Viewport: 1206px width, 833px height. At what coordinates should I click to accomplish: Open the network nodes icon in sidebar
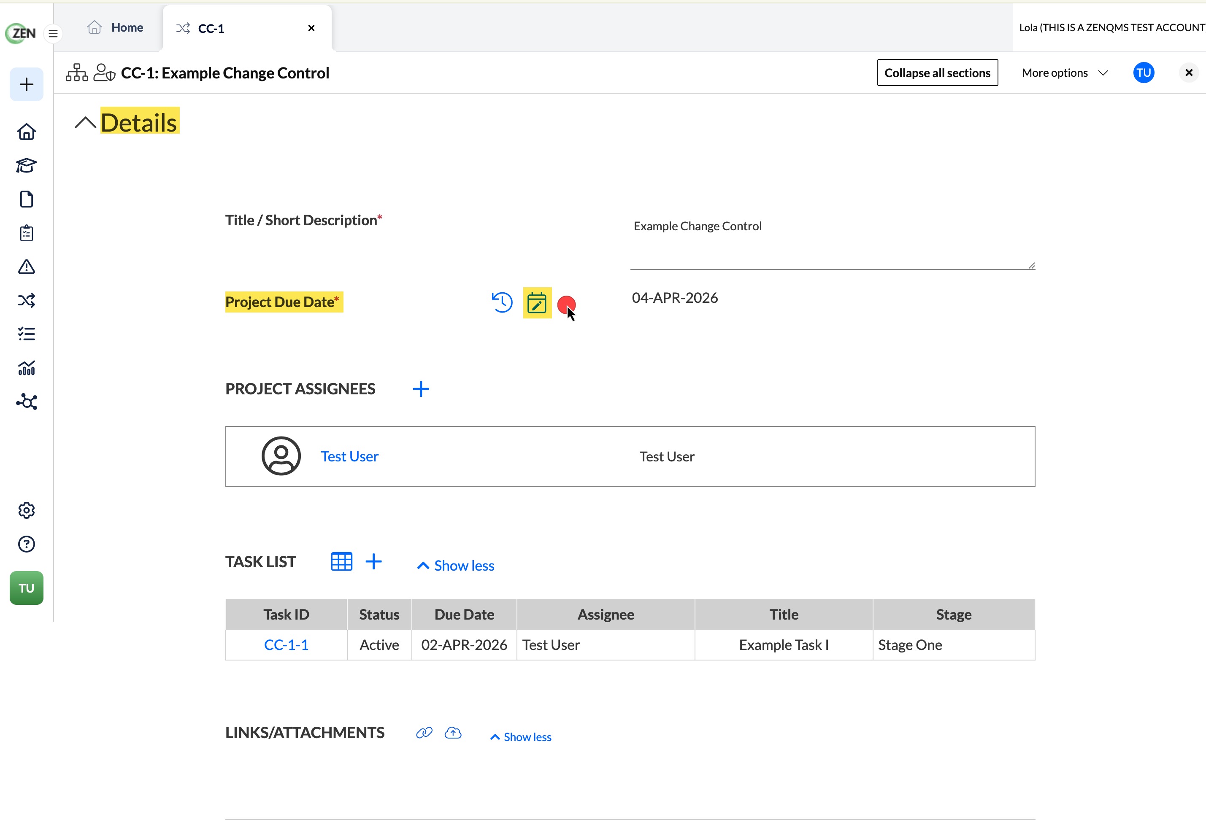(27, 402)
